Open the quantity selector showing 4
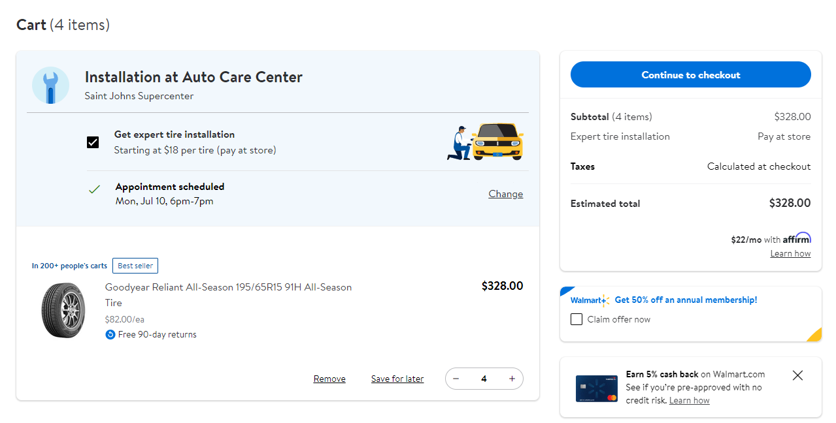Image resolution: width=836 pixels, height=423 pixels. coord(484,379)
